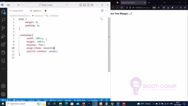This screenshot has width=188, height=106.
Task: Open the command center dropdown arrow
Action: pyautogui.click(x=66, y=5)
